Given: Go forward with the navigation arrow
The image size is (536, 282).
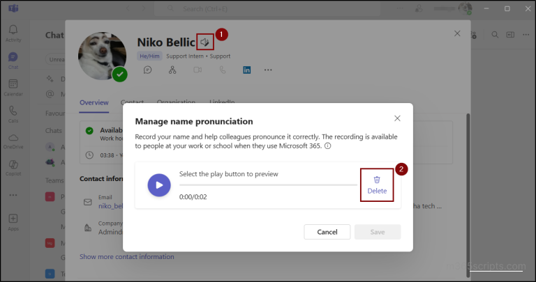Looking at the screenshot, I should (x=143, y=8).
